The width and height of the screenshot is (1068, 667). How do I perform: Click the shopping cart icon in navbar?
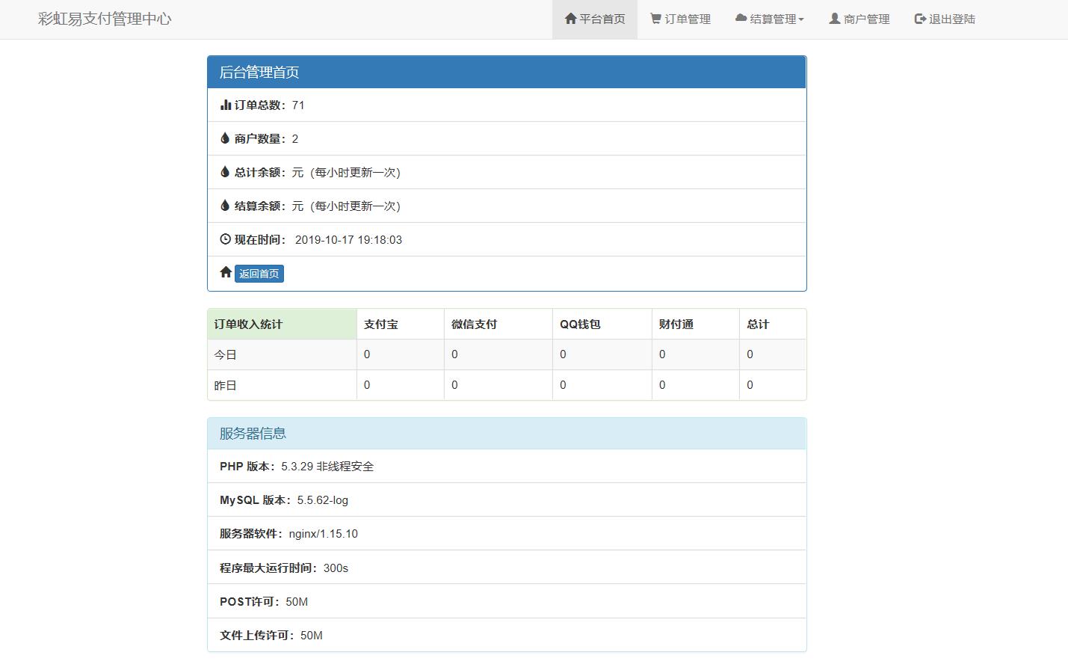click(655, 19)
